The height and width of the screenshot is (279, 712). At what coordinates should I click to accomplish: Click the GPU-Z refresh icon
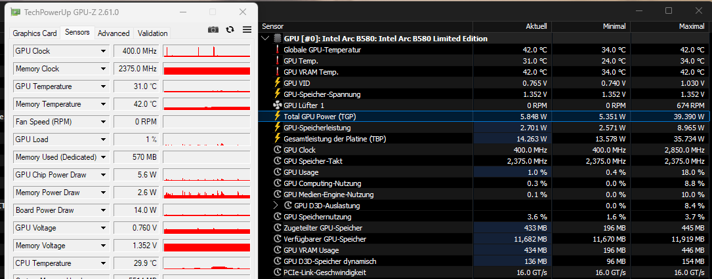pyautogui.click(x=230, y=29)
